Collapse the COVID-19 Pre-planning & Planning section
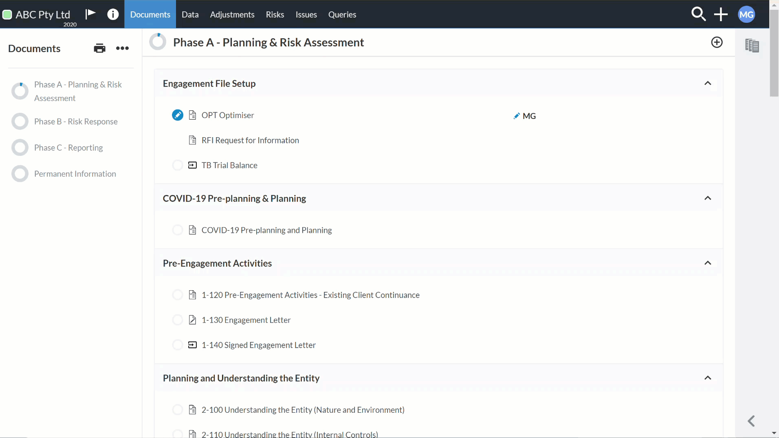The image size is (779, 438). pyautogui.click(x=708, y=198)
